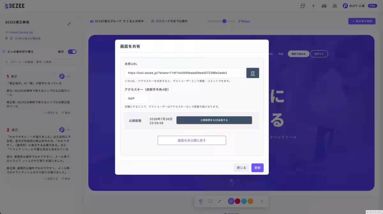Click the plus icon in the top bar
383x214 pixels.
(x=313, y=6)
